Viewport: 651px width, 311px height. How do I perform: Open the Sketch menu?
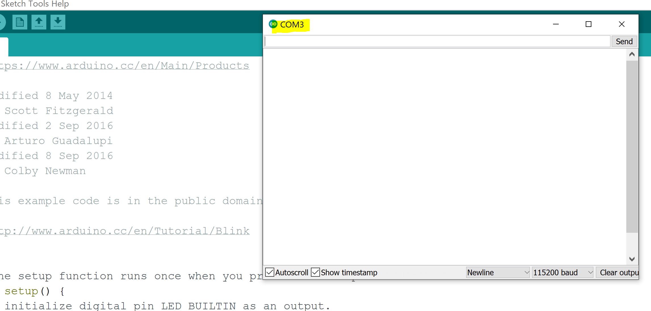14,4
